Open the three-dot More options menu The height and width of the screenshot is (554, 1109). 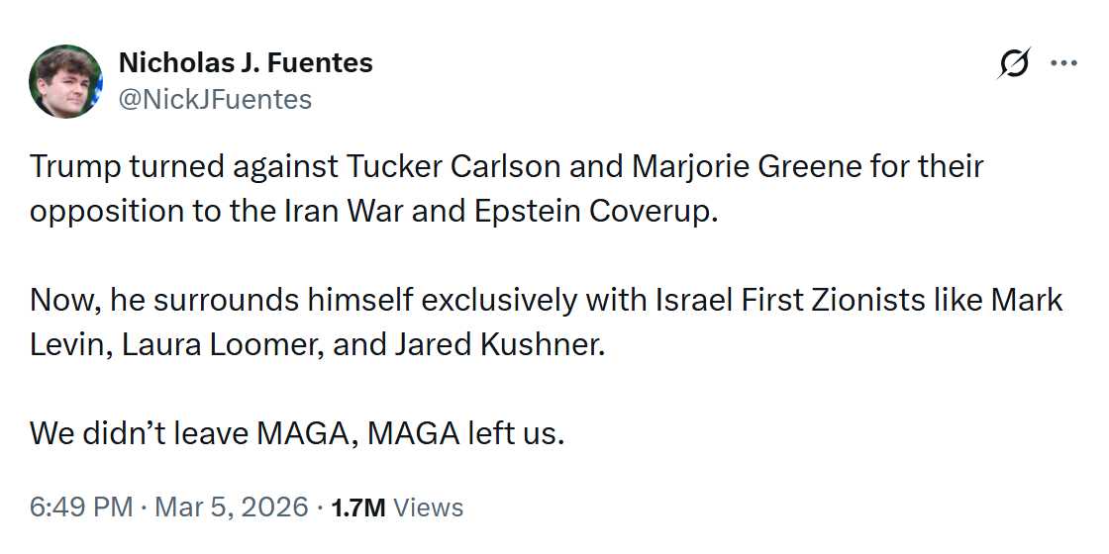pos(1062,64)
